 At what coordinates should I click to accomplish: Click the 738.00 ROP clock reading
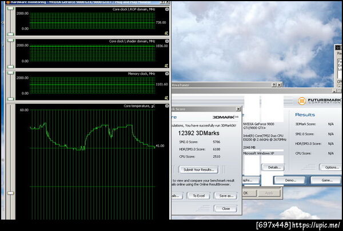(161, 22)
